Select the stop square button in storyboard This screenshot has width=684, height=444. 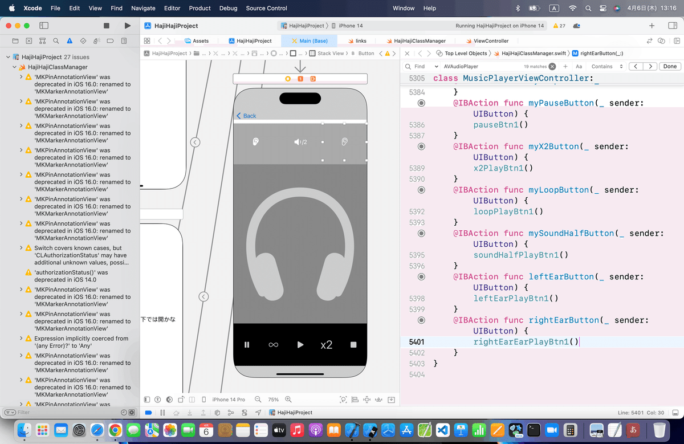coord(353,345)
